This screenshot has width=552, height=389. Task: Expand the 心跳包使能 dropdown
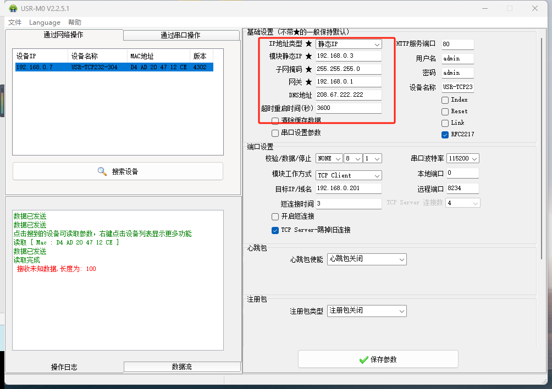[x=367, y=259]
